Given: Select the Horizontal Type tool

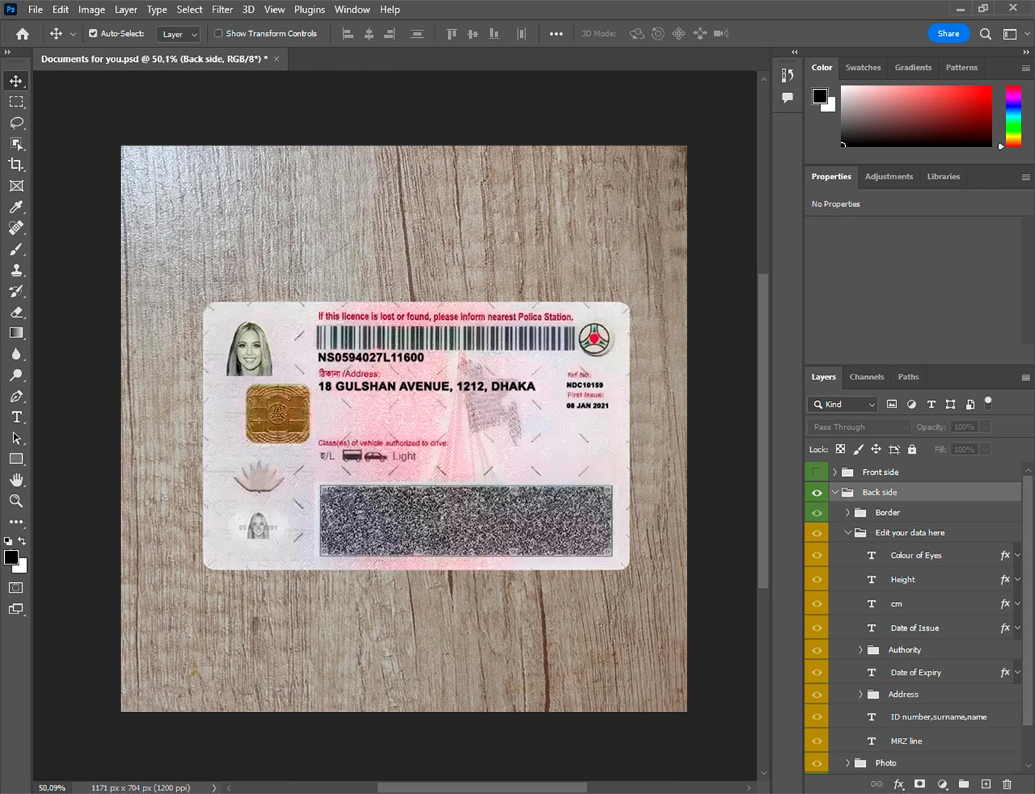Looking at the screenshot, I should tap(17, 417).
